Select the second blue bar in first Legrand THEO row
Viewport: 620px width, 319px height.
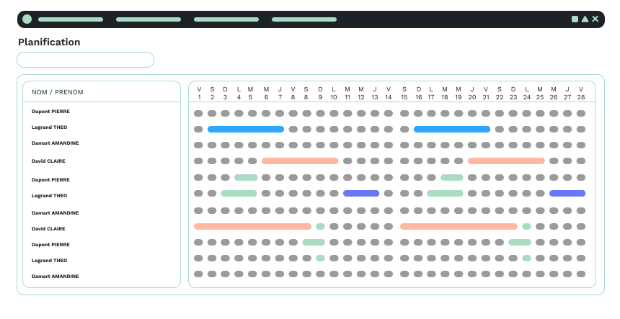[x=452, y=129]
